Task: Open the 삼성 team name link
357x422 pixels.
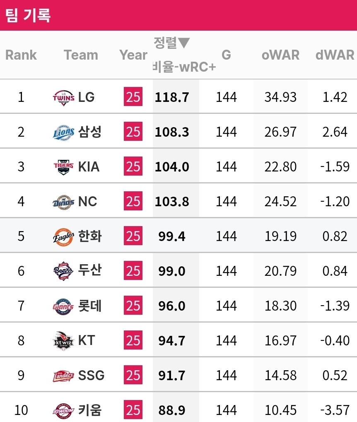Action: click(90, 132)
